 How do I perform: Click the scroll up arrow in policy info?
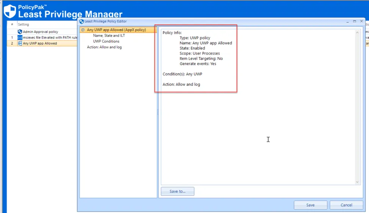pos(357,33)
